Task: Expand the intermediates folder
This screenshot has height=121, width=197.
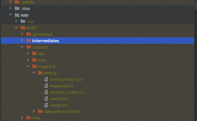Action: (x=22, y=41)
